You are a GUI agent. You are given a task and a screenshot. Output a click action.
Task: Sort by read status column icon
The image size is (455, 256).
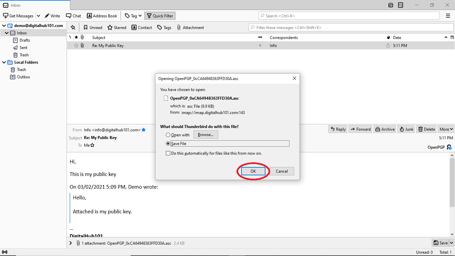(x=260, y=37)
